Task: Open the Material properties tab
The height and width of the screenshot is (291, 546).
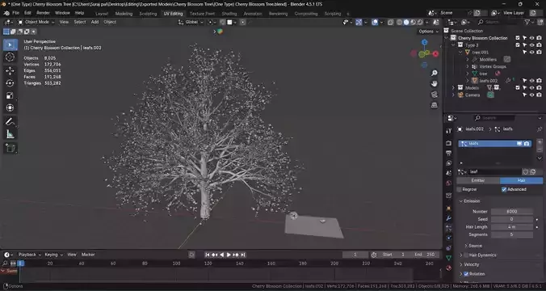Action: tap(449, 268)
